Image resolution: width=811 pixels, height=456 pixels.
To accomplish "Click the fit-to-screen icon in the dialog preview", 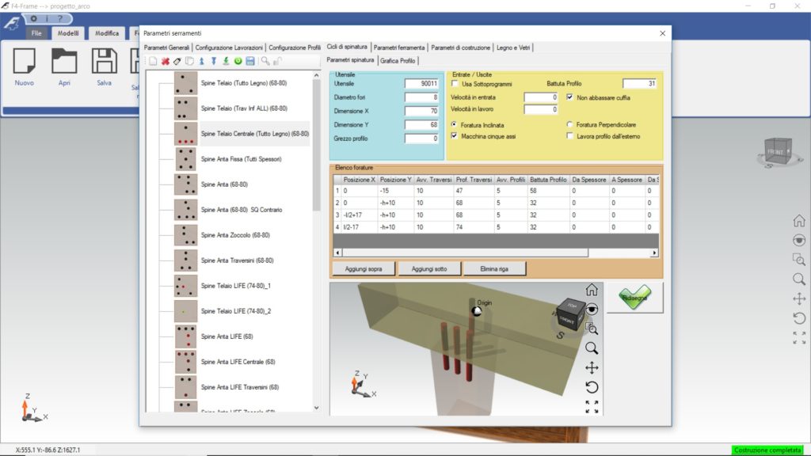I will [592, 406].
